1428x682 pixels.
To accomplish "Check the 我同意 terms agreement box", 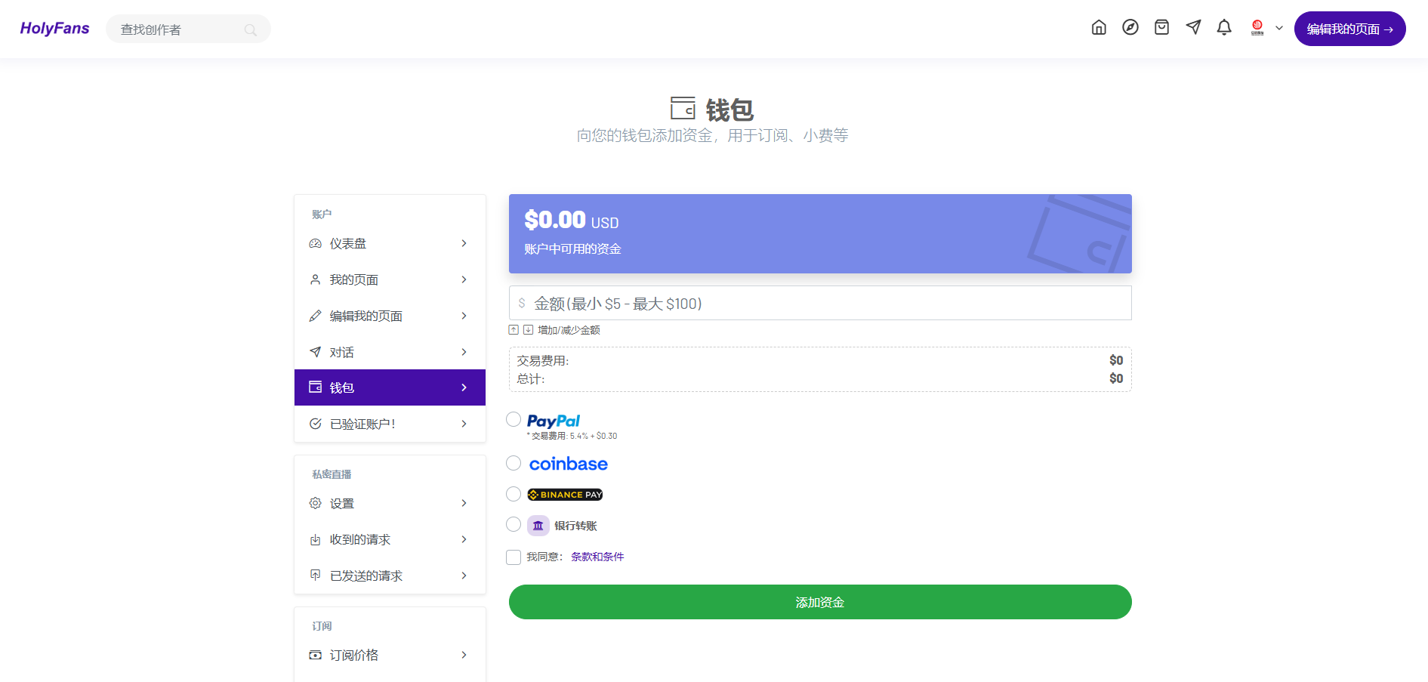I will coord(514,557).
